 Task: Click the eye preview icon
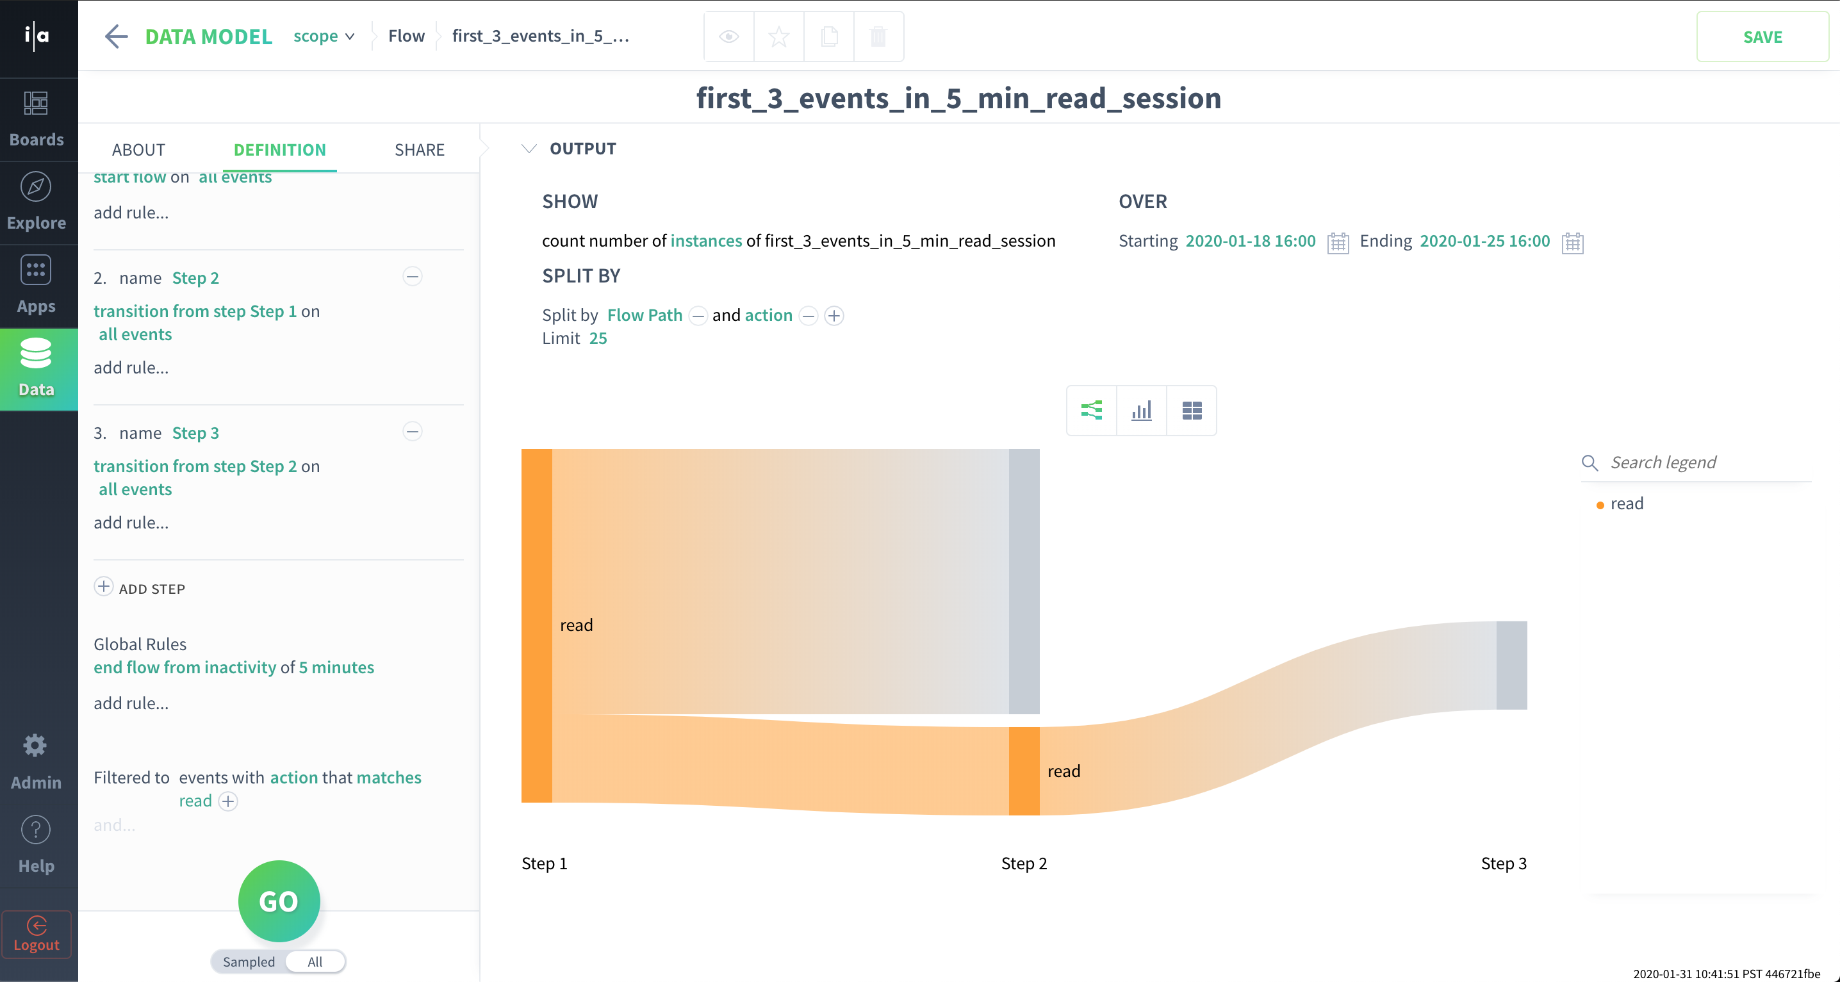(x=728, y=37)
